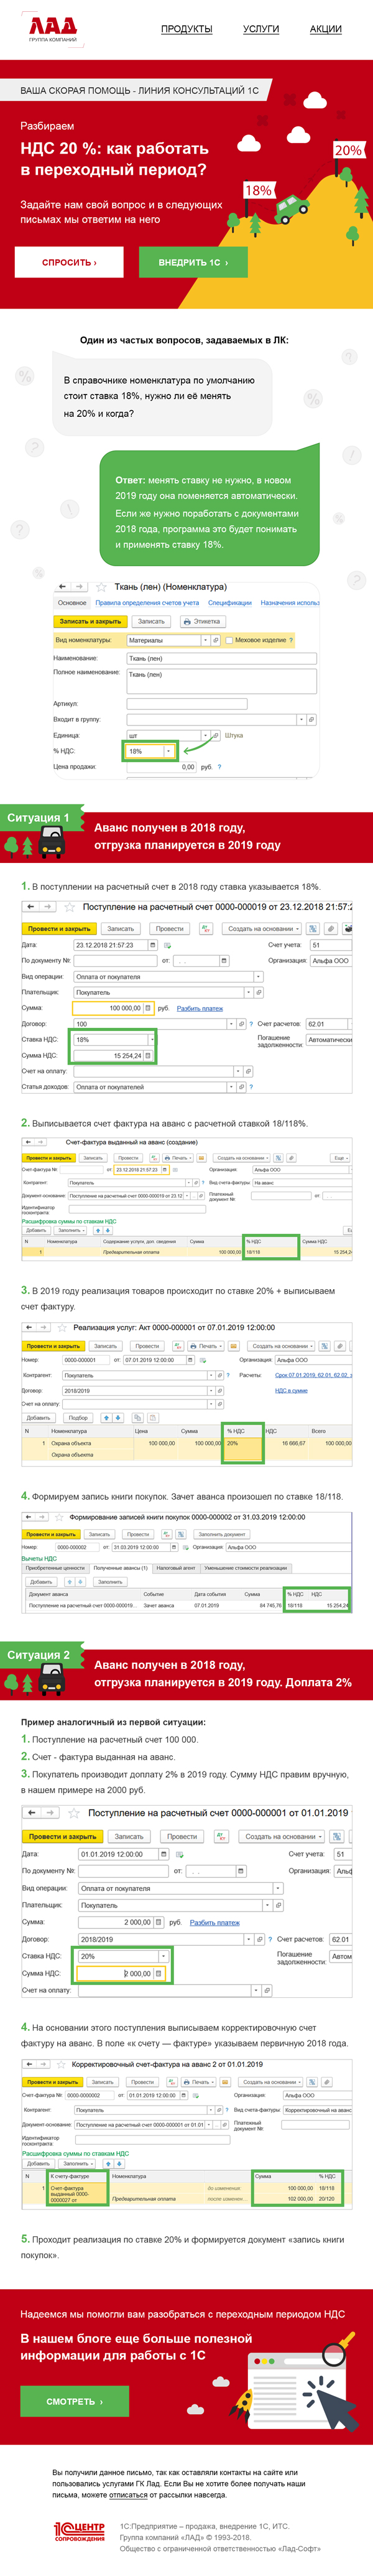Open Ставка НДС 18% dropdown in Поступление
This screenshot has width=373, height=2576.
coord(151,1039)
